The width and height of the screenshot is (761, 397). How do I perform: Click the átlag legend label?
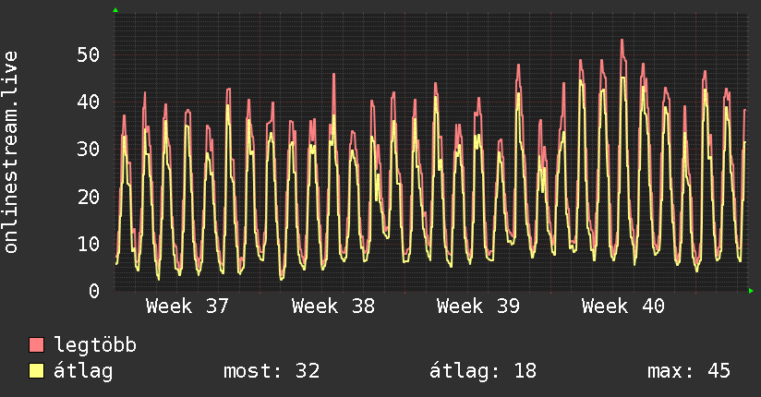(x=83, y=371)
